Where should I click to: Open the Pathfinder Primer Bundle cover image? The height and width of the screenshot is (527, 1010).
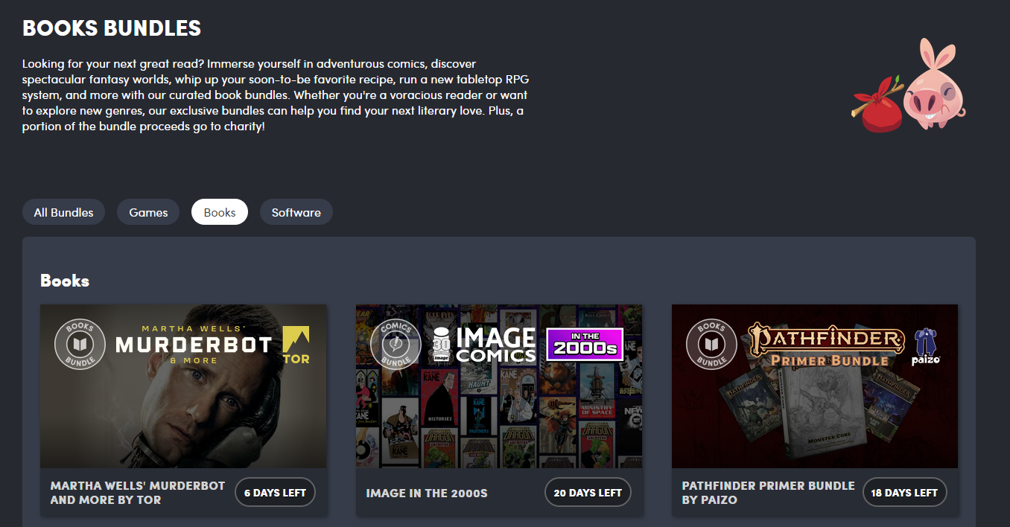coord(815,386)
